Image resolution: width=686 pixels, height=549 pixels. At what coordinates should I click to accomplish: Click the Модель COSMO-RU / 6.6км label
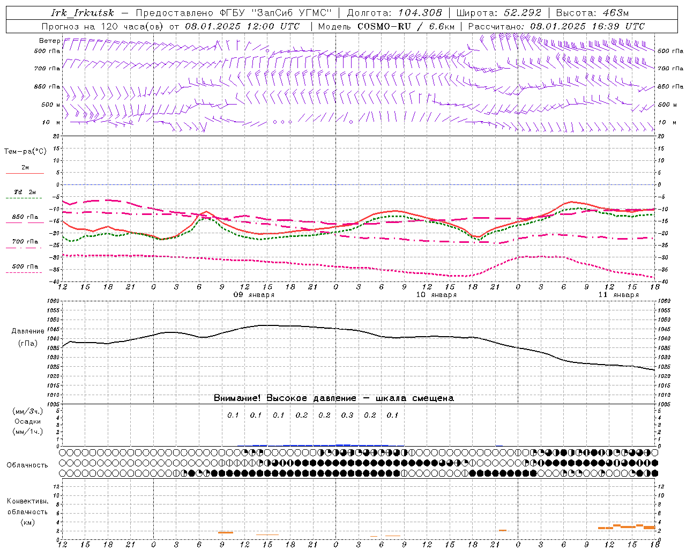pos(386,26)
